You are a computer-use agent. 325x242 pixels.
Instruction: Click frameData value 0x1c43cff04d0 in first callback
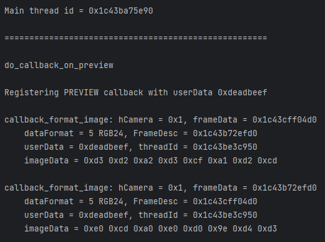pyautogui.click(x=284, y=119)
